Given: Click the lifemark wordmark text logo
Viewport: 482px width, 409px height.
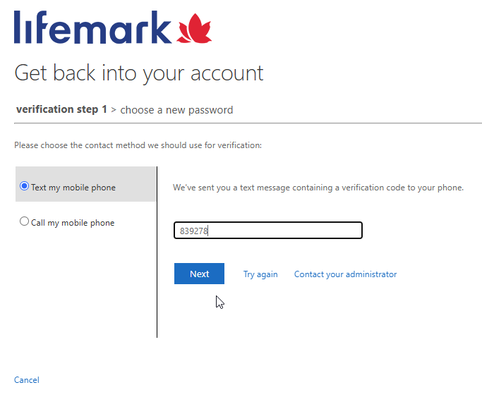Looking at the screenshot, I should (x=92, y=28).
